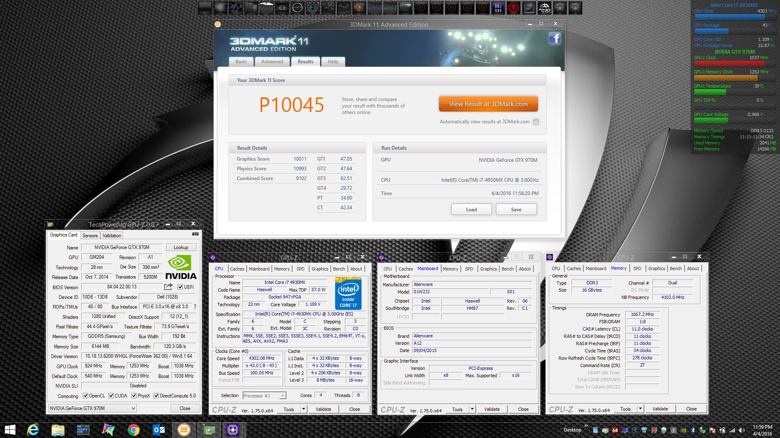780x438 pixels.
Task: Launch ThrottleStop red T dock icon
Action: point(513,7)
